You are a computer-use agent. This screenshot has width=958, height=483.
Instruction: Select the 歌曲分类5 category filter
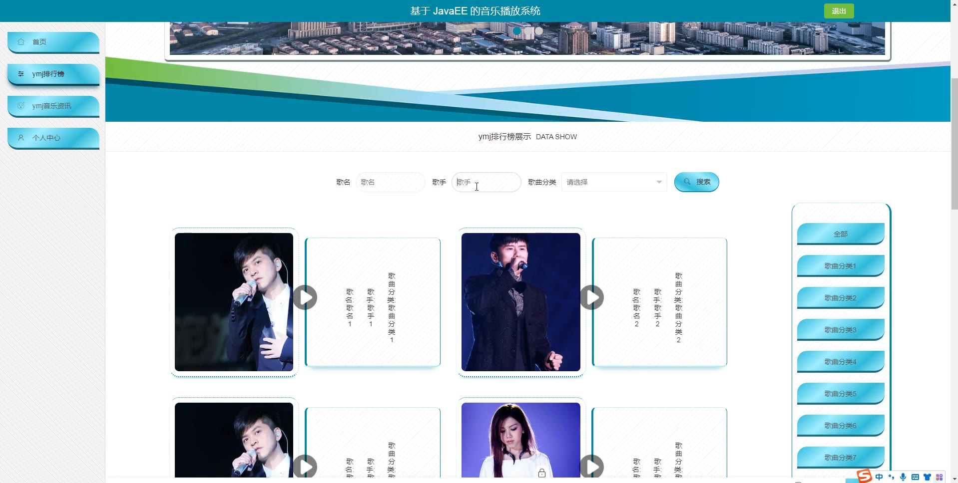click(841, 393)
